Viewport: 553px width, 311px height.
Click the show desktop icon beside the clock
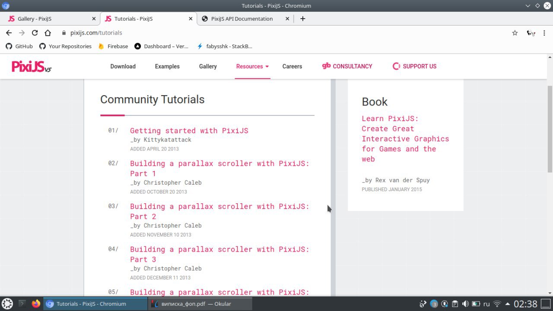546,304
